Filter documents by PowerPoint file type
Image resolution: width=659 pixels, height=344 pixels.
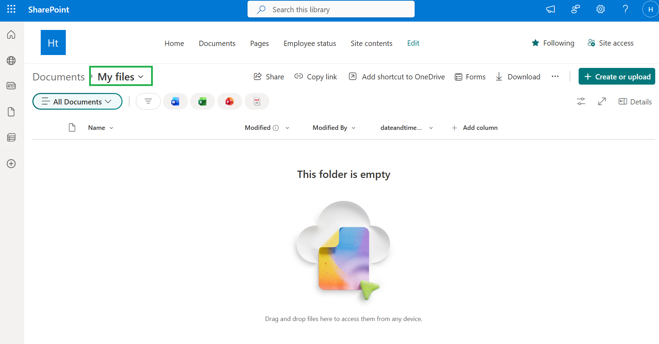(x=230, y=101)
